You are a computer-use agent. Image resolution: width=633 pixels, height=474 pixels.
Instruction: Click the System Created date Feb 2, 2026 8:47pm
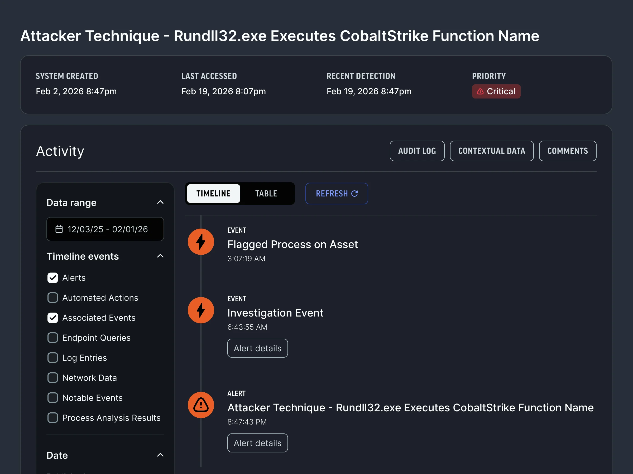coord(76,91)
